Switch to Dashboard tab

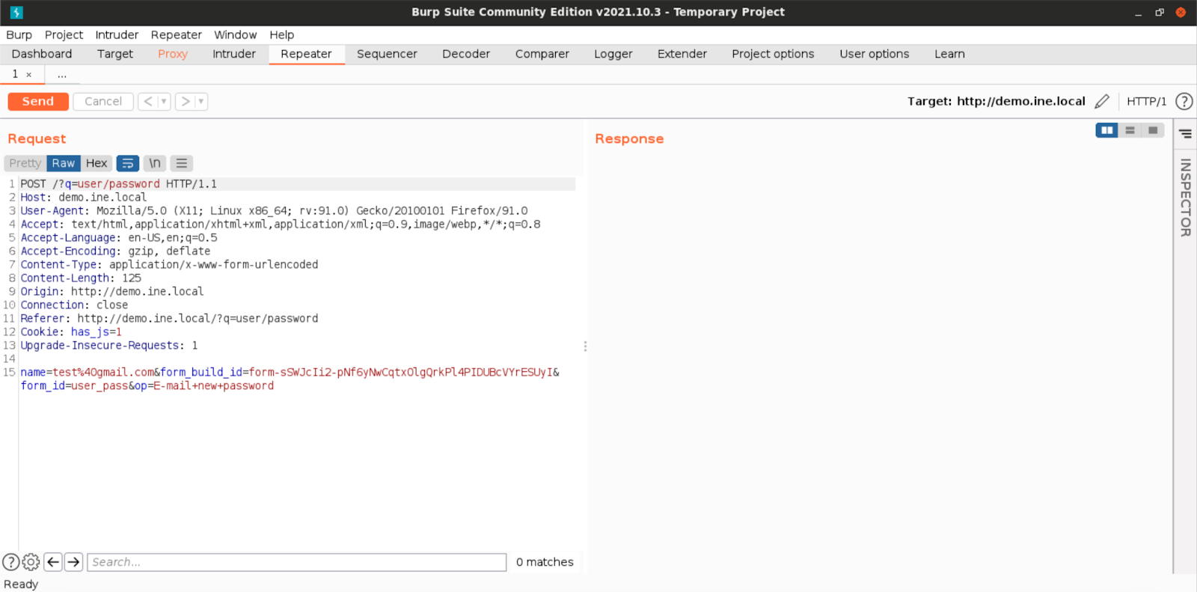click(42, 54)
